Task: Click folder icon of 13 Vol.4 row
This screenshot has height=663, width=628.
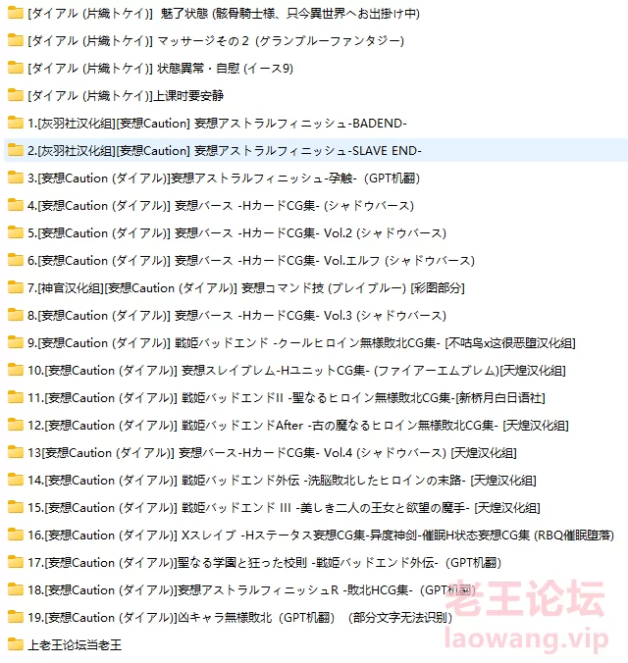Action: [x=16, y=453]
